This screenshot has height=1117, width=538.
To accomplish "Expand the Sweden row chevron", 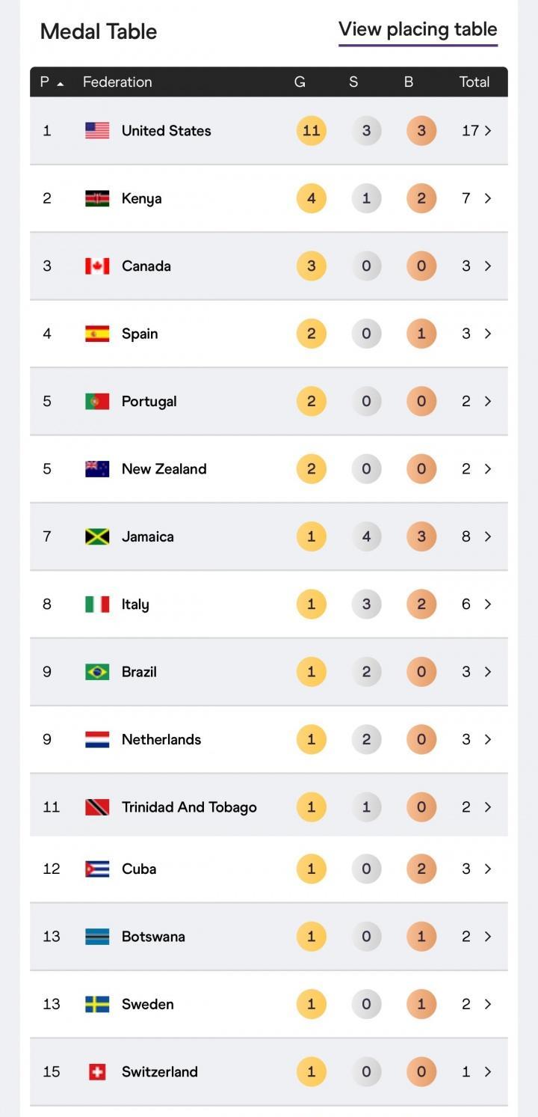I will [x=488, y=1004].
